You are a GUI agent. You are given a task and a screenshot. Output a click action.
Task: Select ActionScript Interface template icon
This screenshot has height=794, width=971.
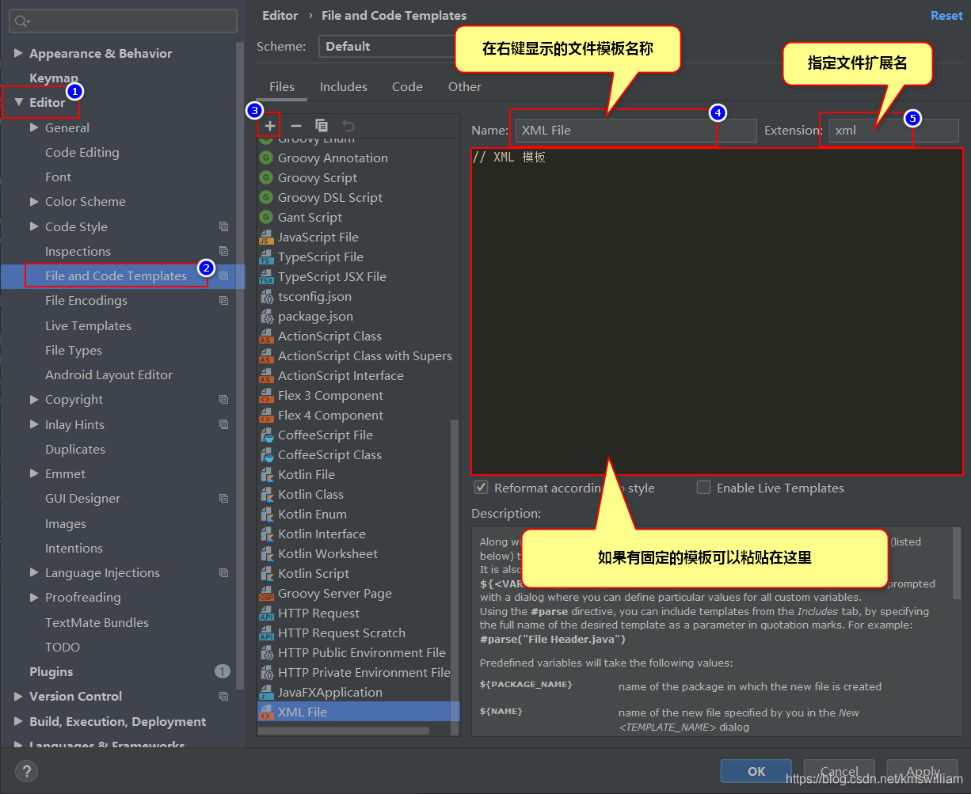point(266,375)
